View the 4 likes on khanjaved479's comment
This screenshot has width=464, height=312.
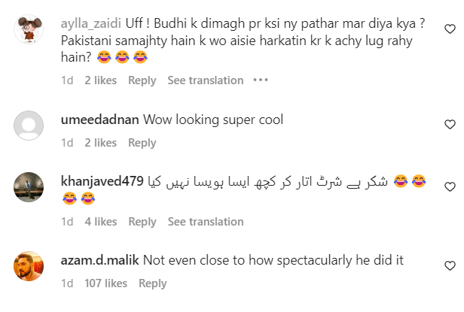pyautogui.click(x=100, y=222)
